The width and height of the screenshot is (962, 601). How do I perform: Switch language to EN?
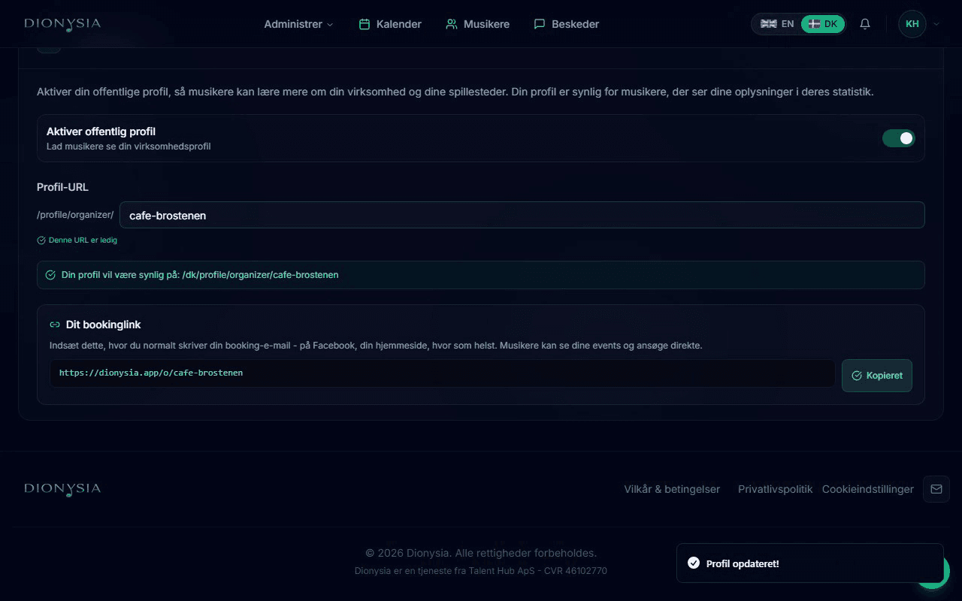[777, 24]
